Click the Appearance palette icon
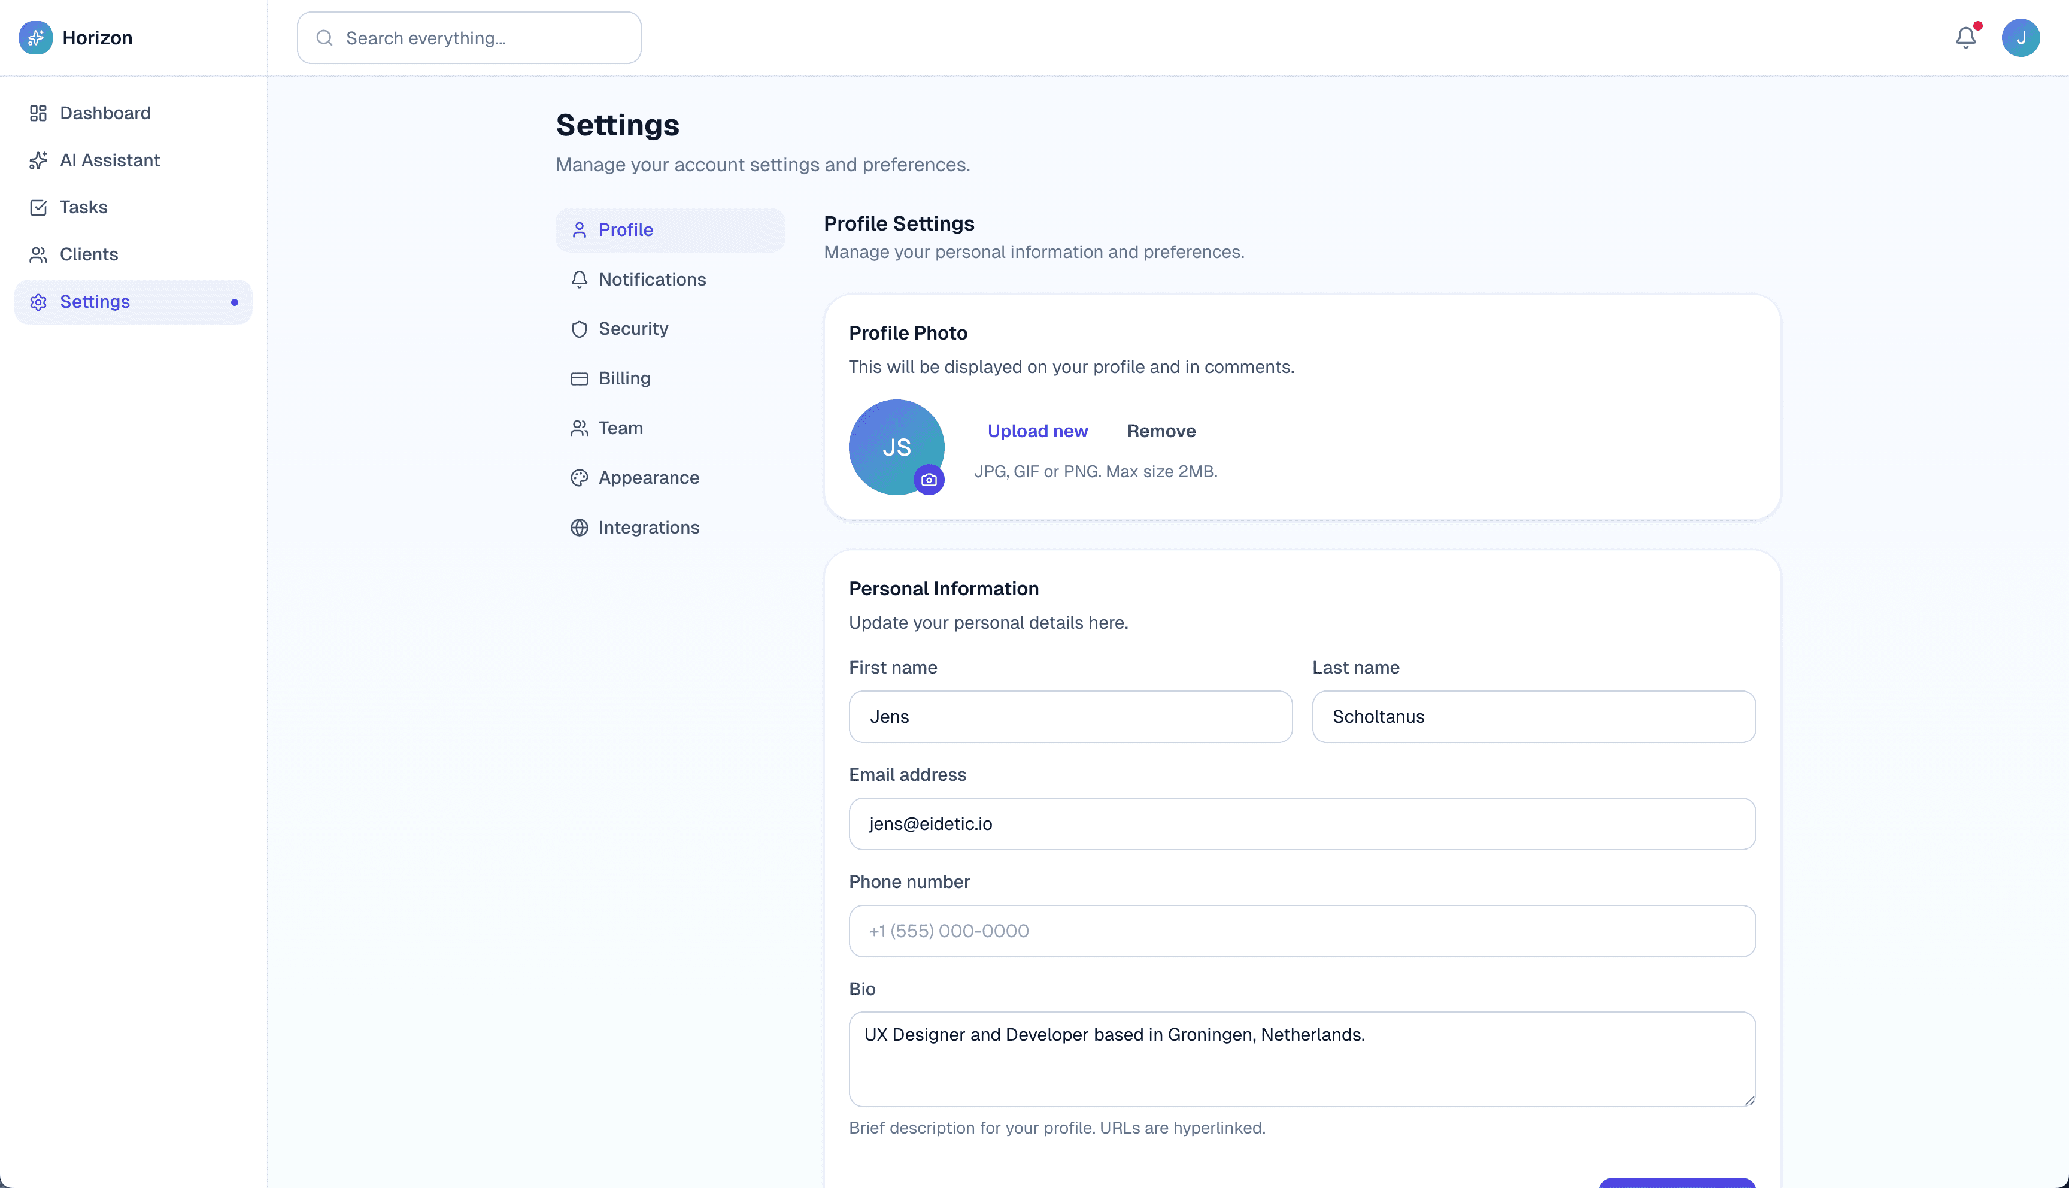 (x=579, y=478)
